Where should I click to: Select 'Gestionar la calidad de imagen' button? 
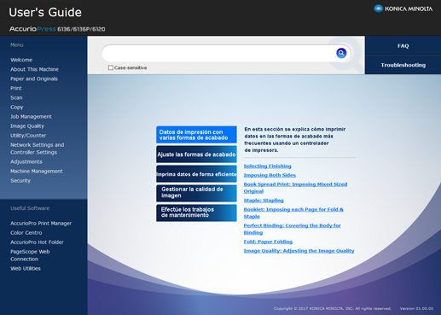[x=196, y=193]
